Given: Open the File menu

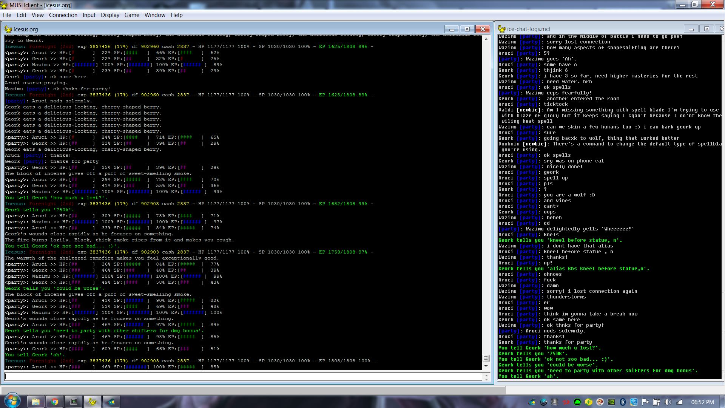Looking at the screenshot, I should coord(7,15).
